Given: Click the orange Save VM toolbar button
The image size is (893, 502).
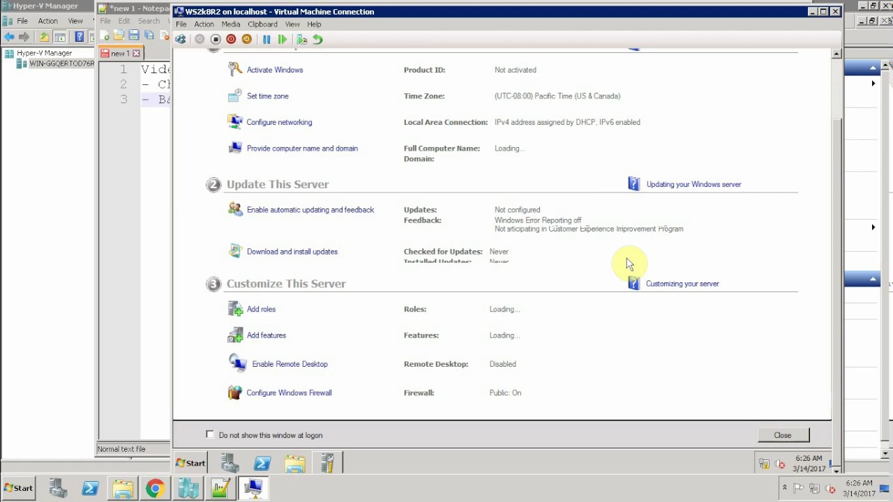Looking at the screenshot, I should tap(246, 40).
